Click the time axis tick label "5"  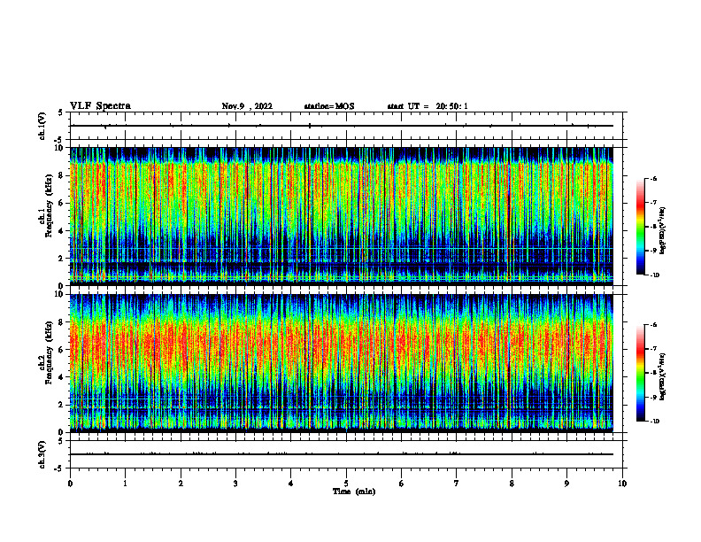coord(346,484)
